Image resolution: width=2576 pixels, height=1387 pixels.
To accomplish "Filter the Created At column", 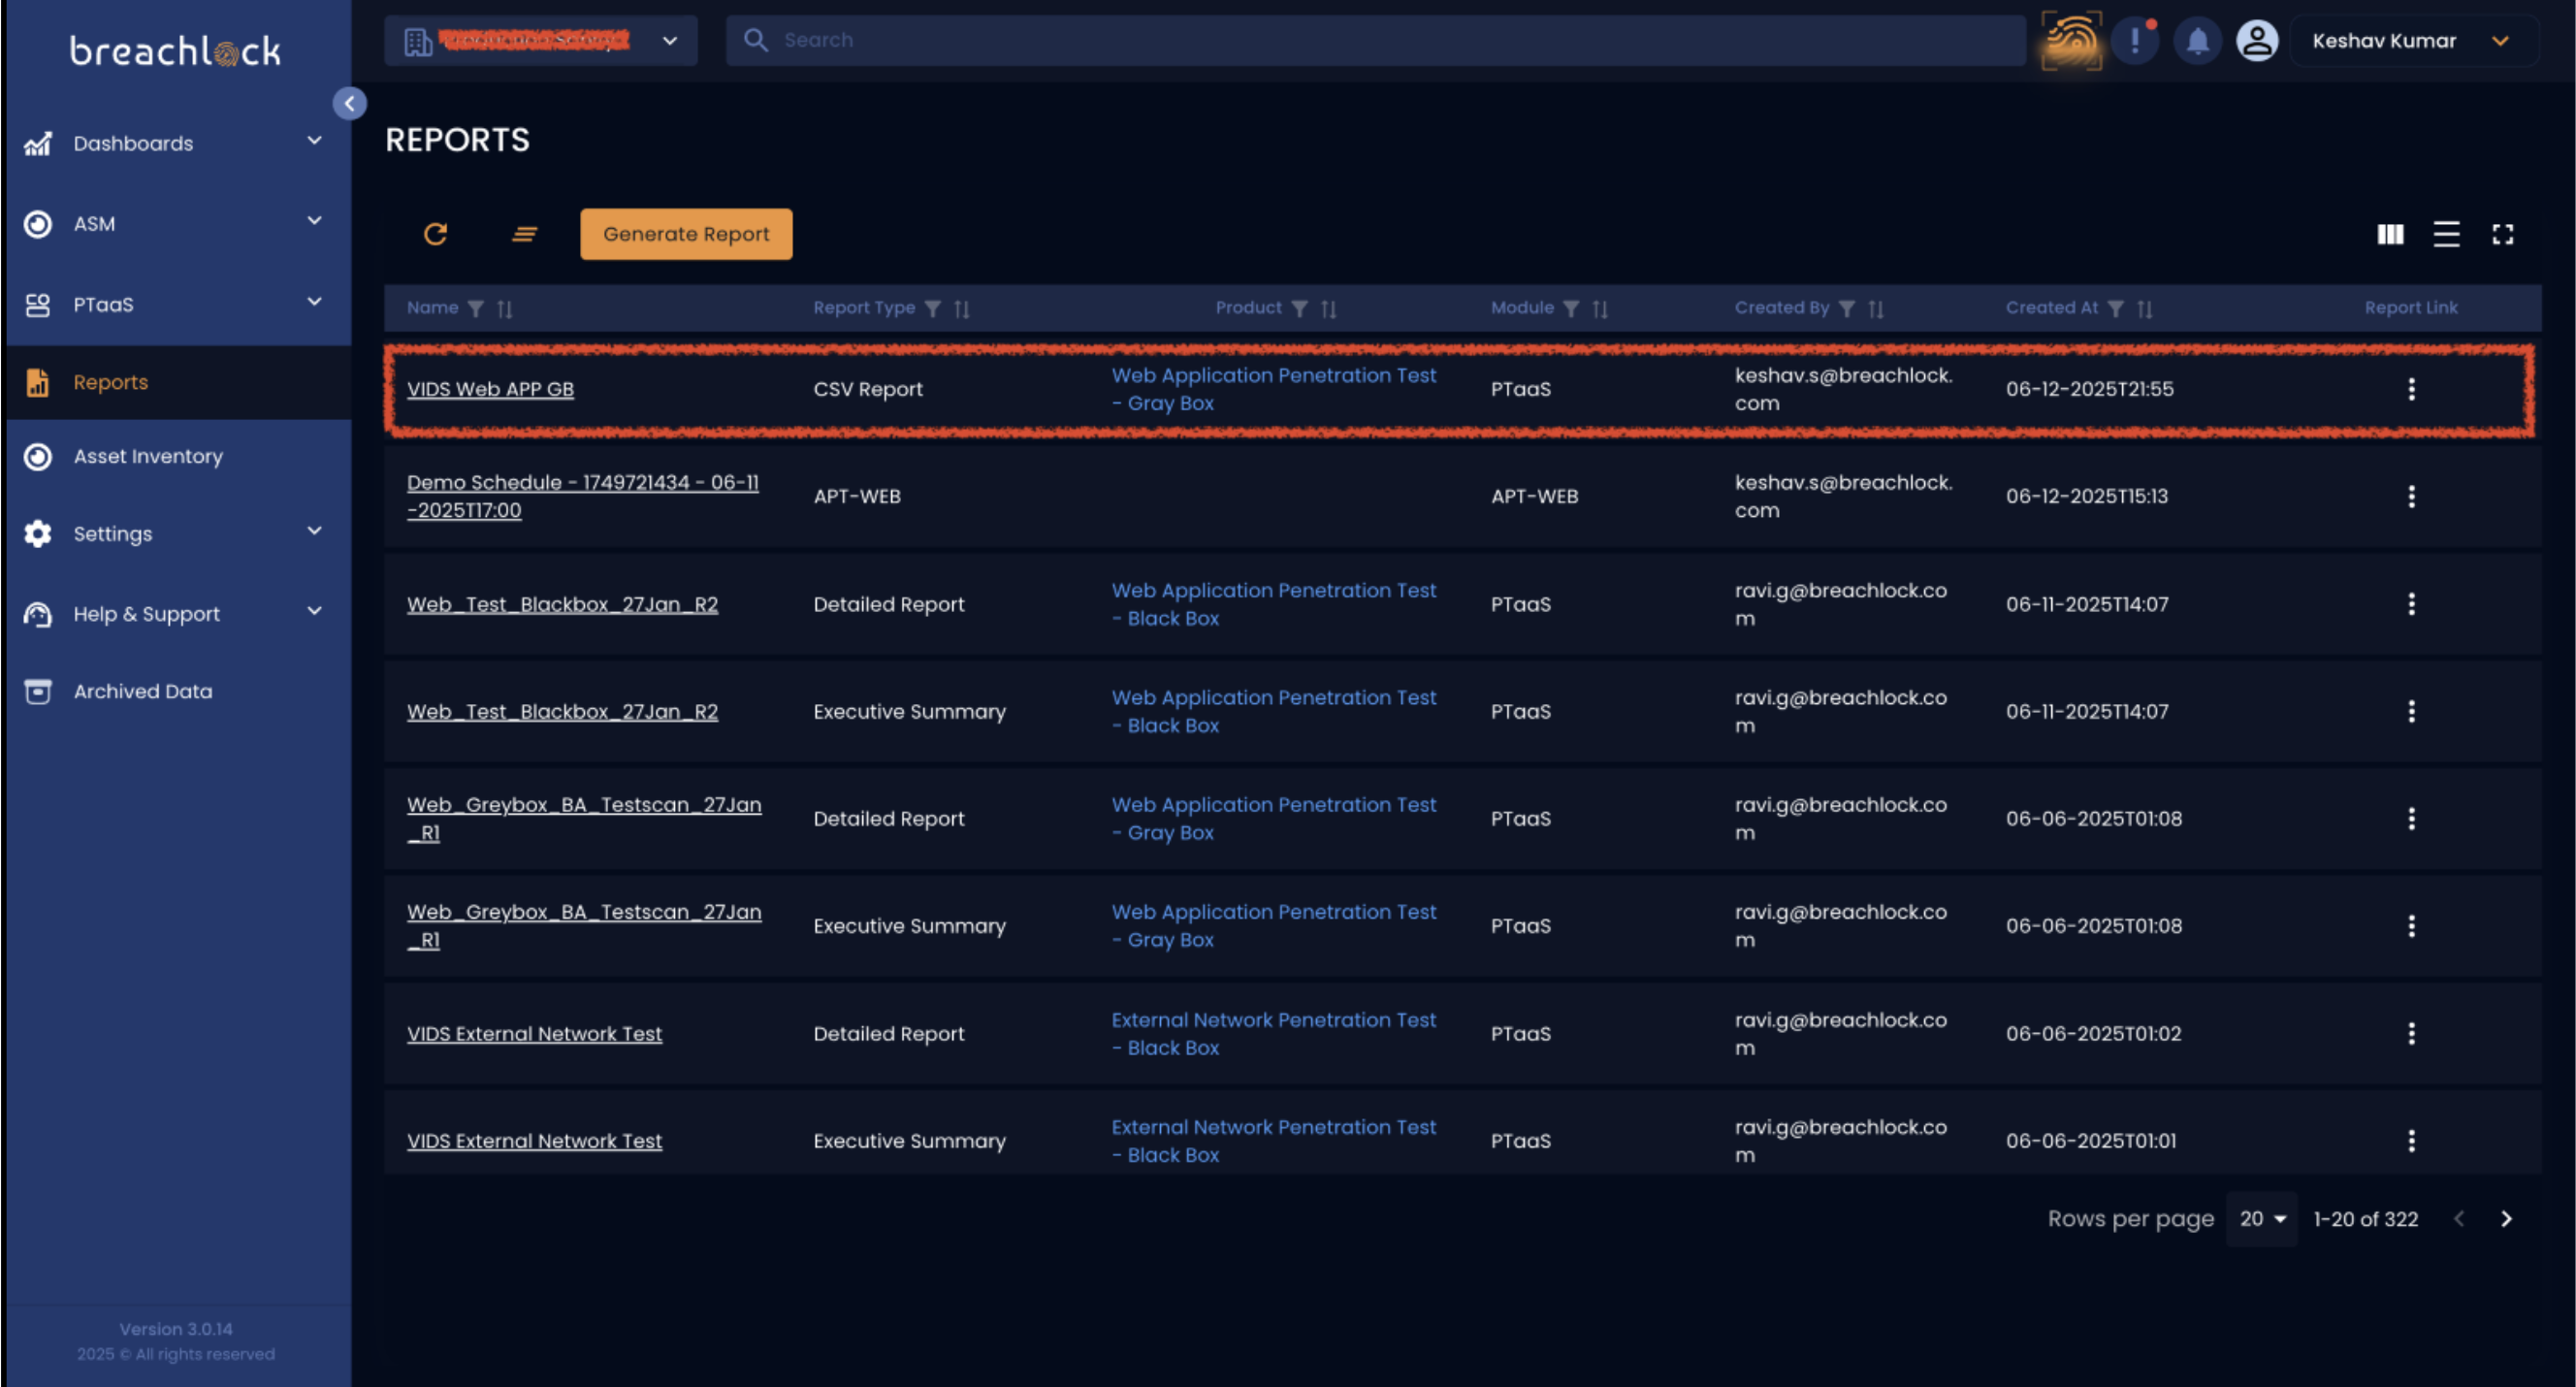I will 2116,309.
